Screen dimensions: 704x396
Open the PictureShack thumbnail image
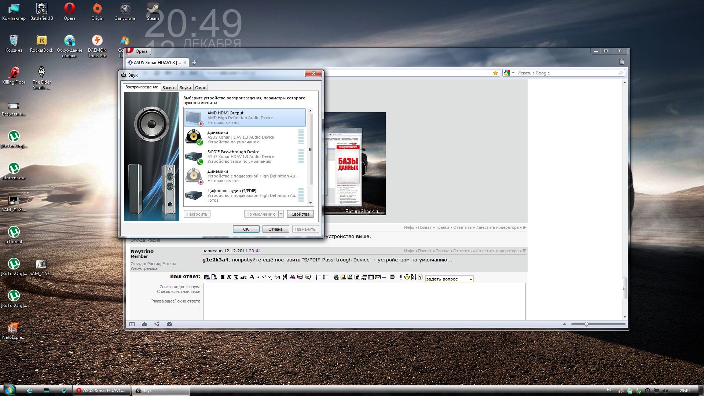[x=354, y=164]
